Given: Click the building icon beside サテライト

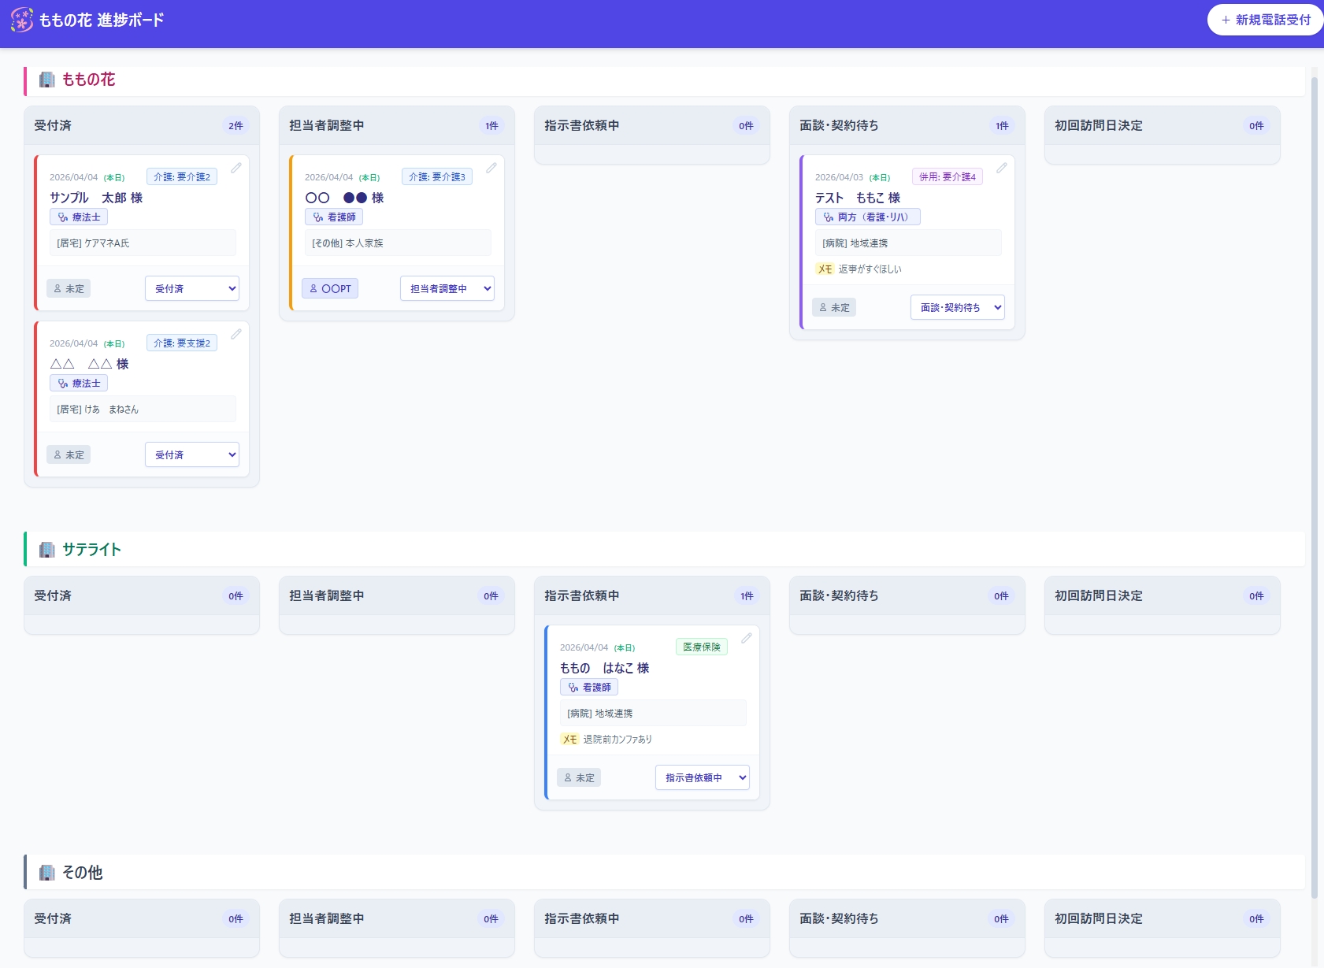Looking at the screenshot, I should 47,550.
